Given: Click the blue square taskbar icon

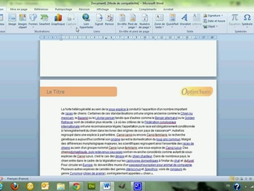Looking at the screenshot, I should pos(138,186).
